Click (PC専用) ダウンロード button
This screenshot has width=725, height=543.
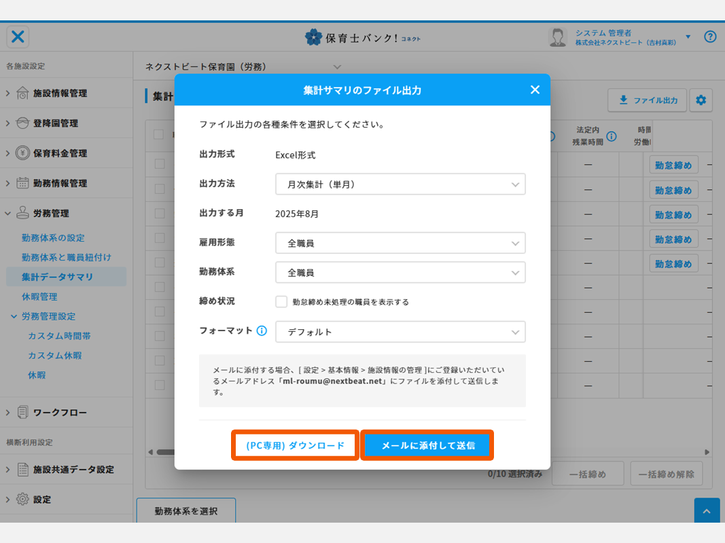pos(295,446)
